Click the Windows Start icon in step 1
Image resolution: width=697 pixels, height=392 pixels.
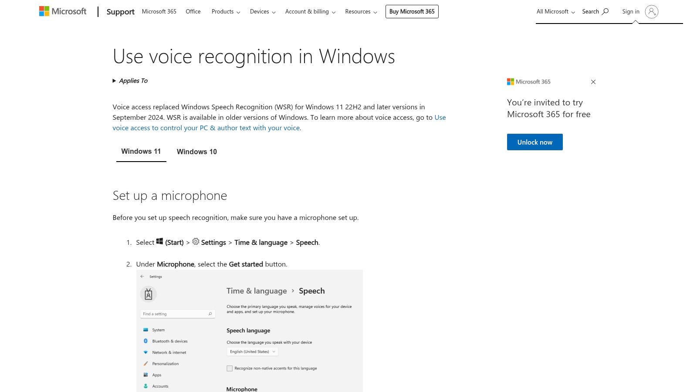click(x=159, y=241)
